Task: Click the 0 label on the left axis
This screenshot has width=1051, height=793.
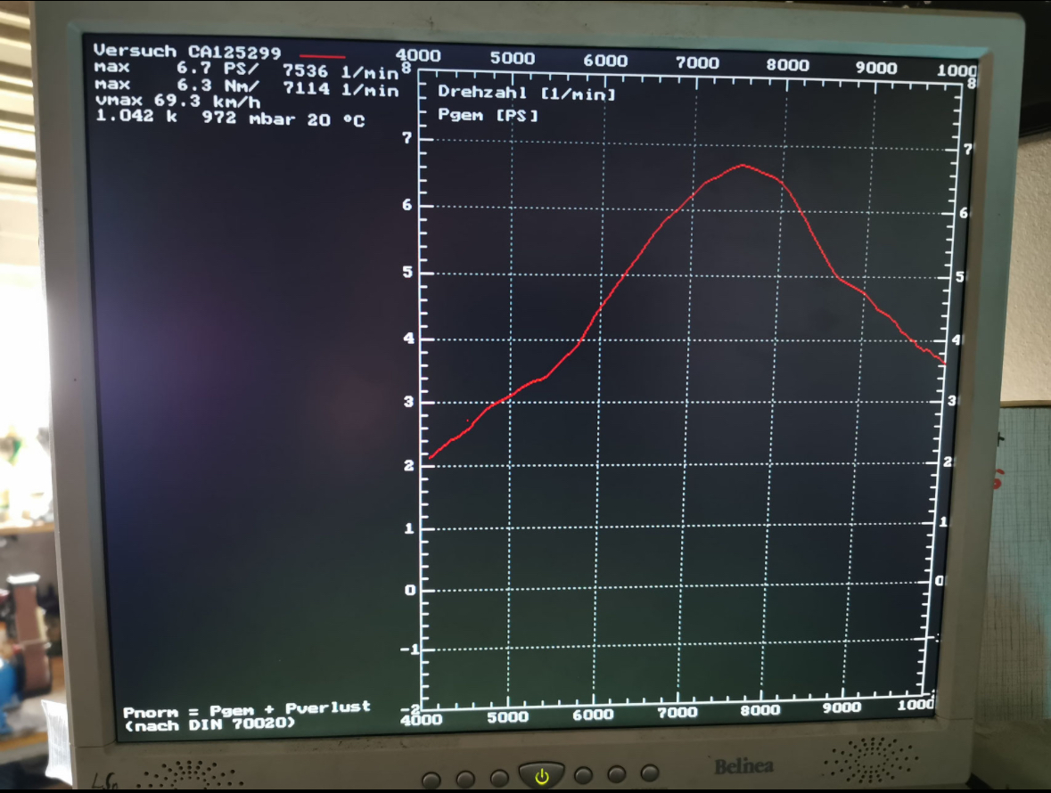Action: 409,590
